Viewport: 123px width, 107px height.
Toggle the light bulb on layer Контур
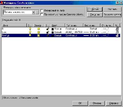tap(30, 35)
